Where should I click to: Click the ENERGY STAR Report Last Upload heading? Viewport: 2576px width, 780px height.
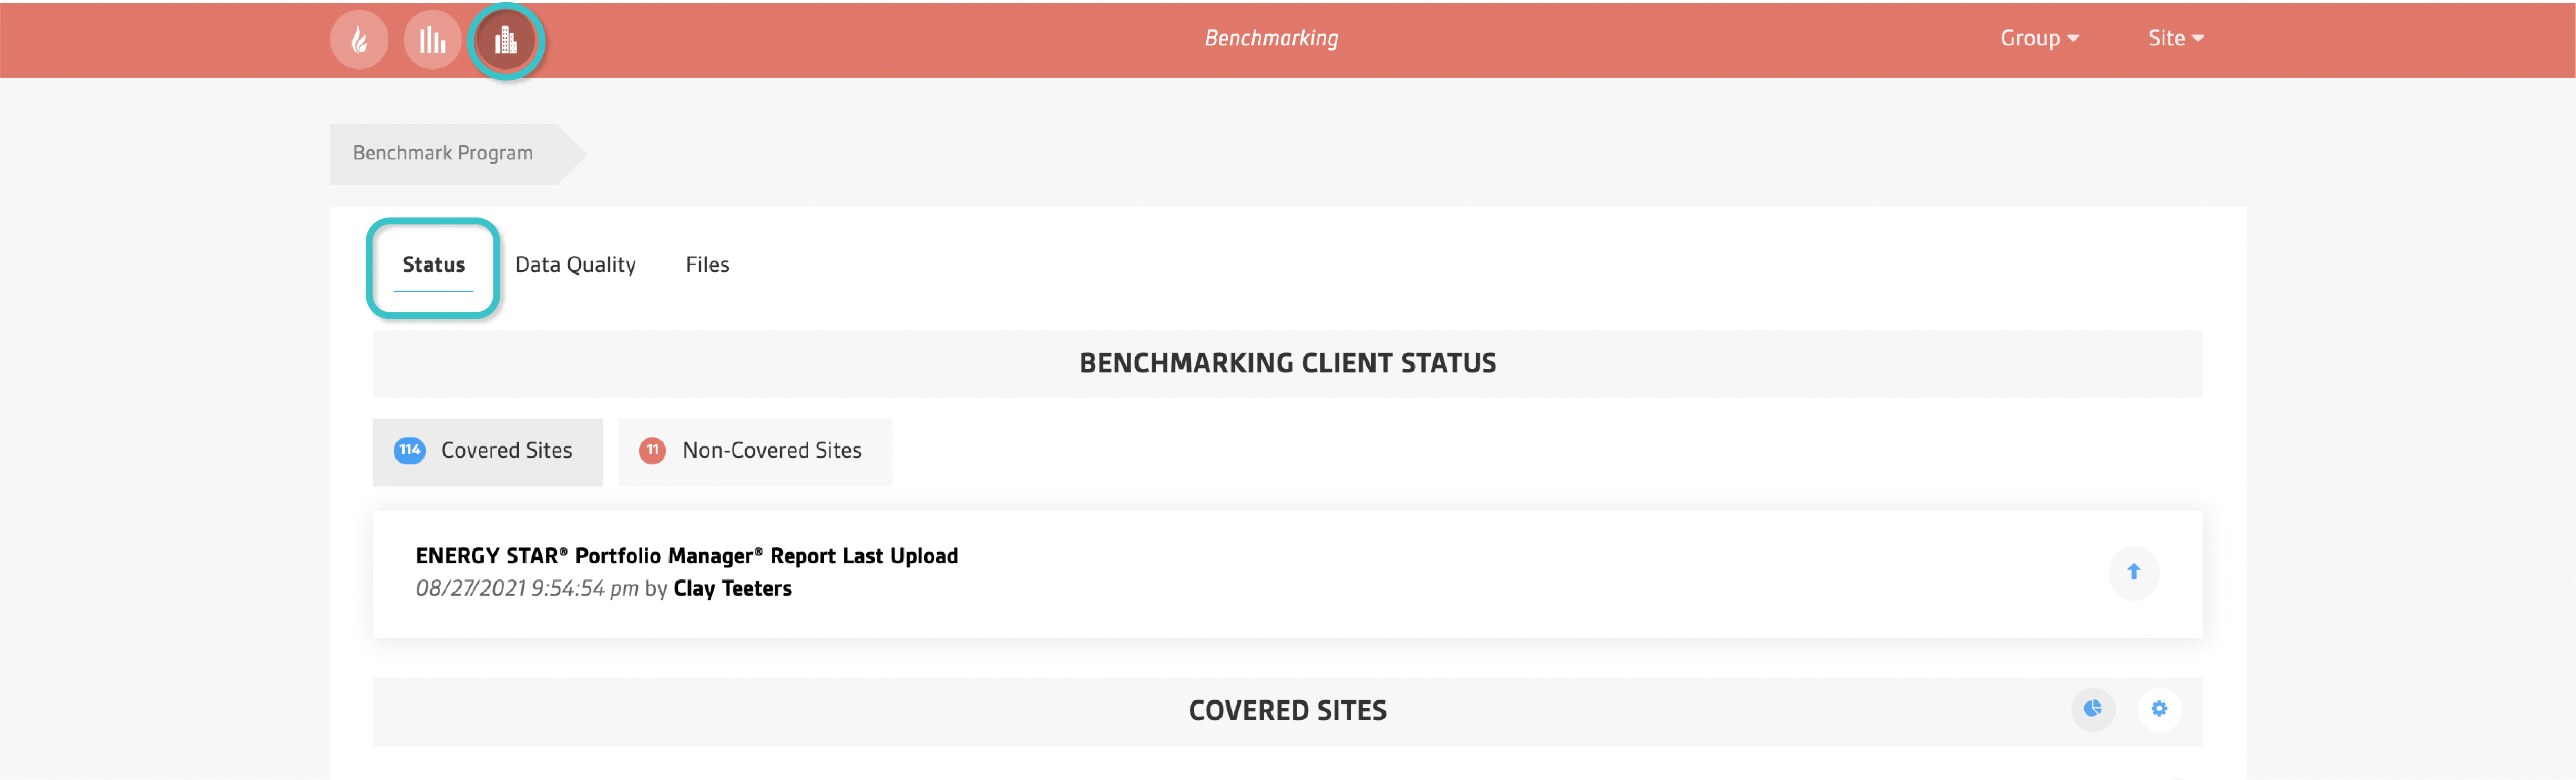[x=687, y=556]
